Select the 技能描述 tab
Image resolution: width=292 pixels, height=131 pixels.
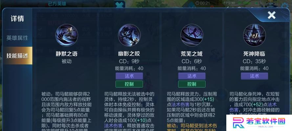click(17, 56)
